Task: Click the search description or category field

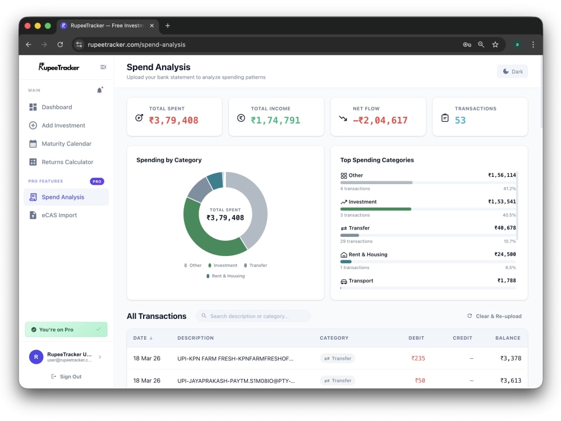Action: 254,316
